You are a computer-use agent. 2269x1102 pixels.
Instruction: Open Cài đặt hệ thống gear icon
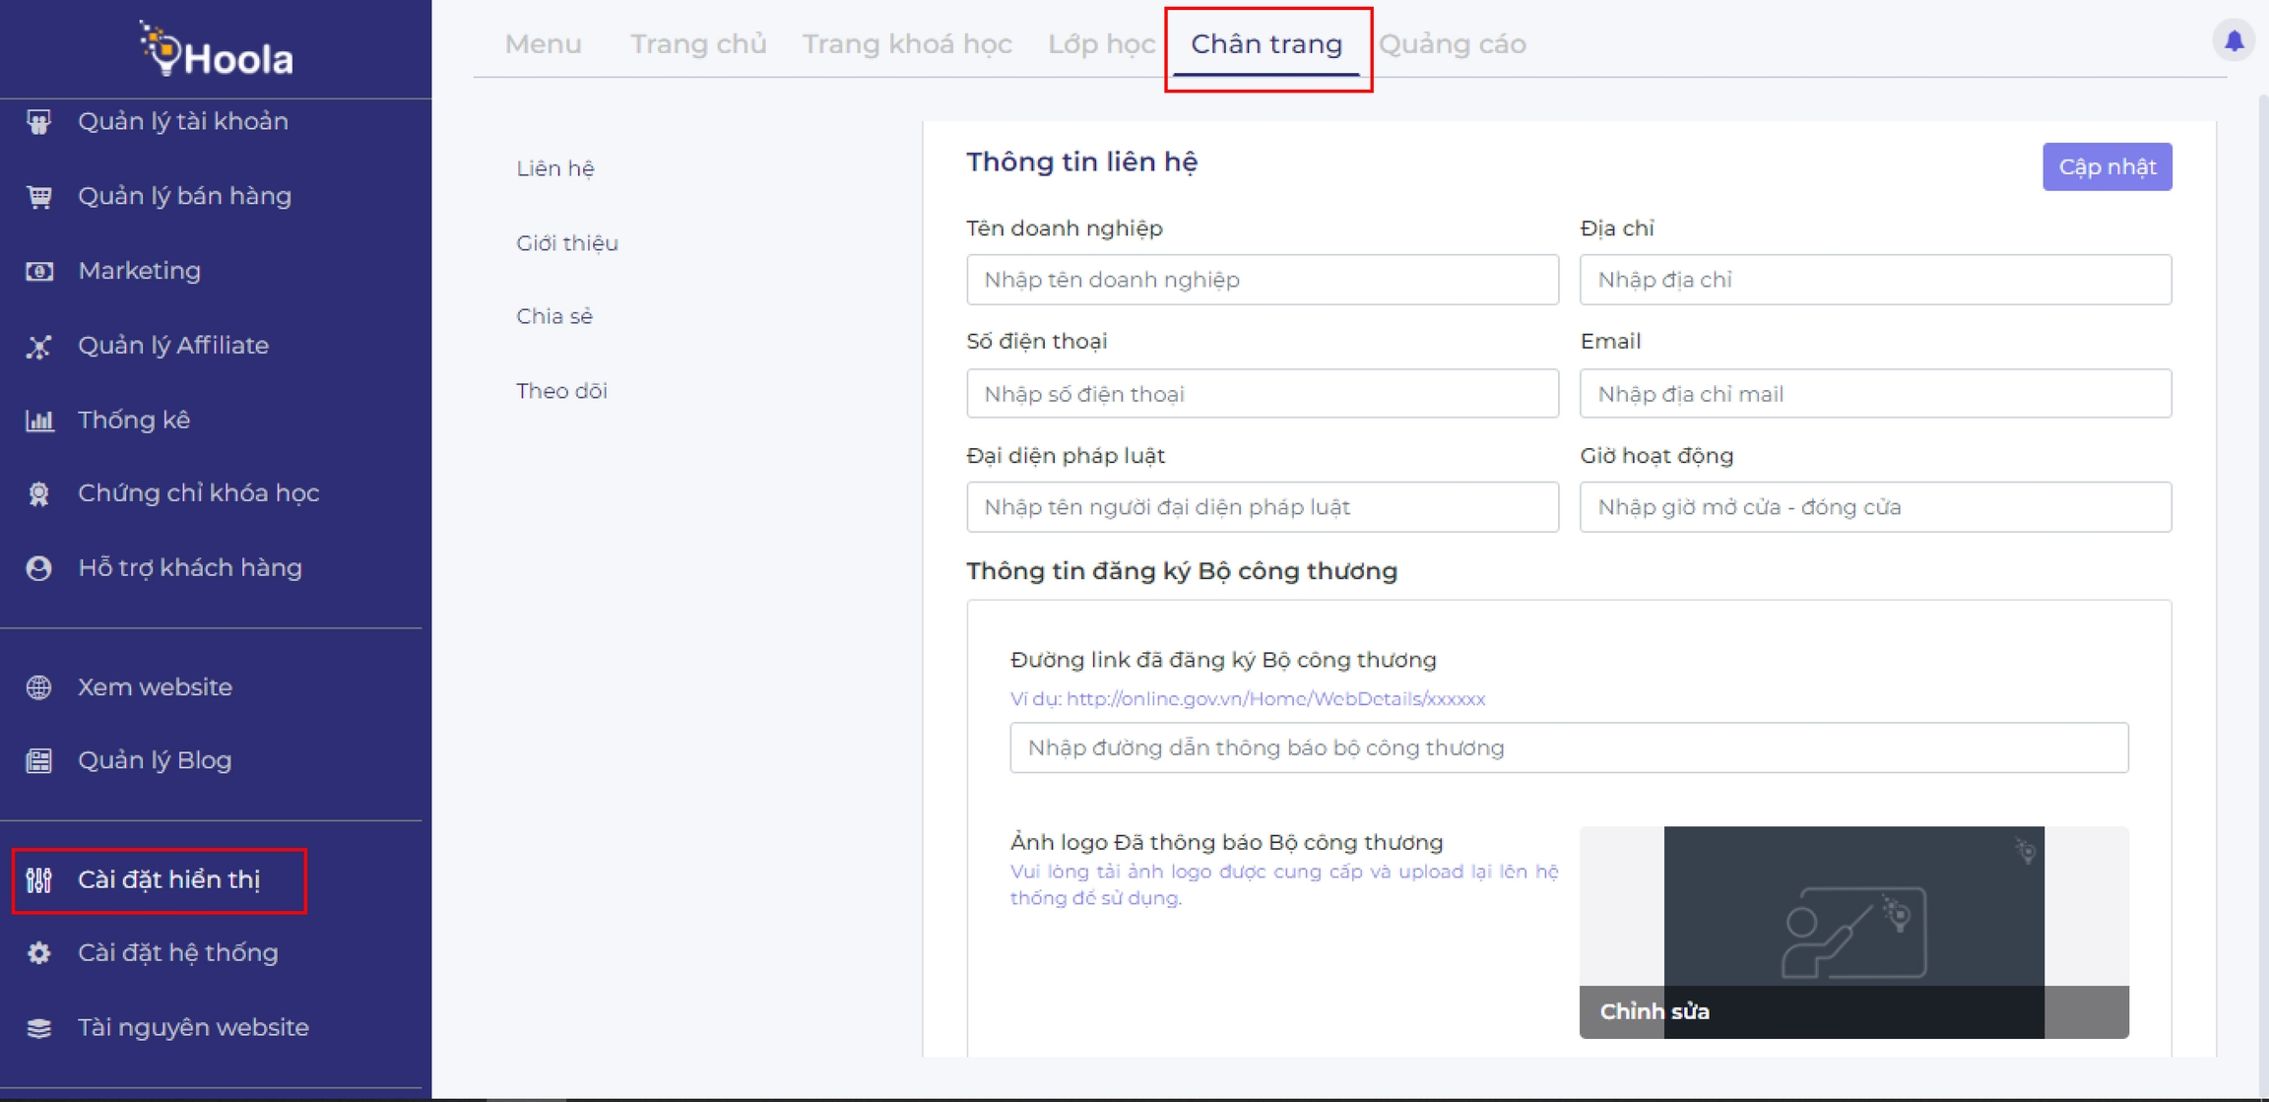pyautogui.click(x=39, y=952)
